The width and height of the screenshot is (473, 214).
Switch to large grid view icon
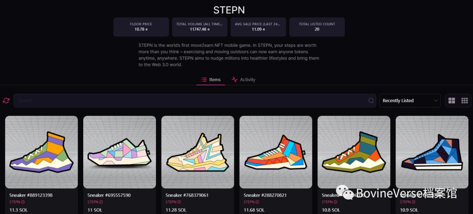pyautogui.click(x=452, y=100)
